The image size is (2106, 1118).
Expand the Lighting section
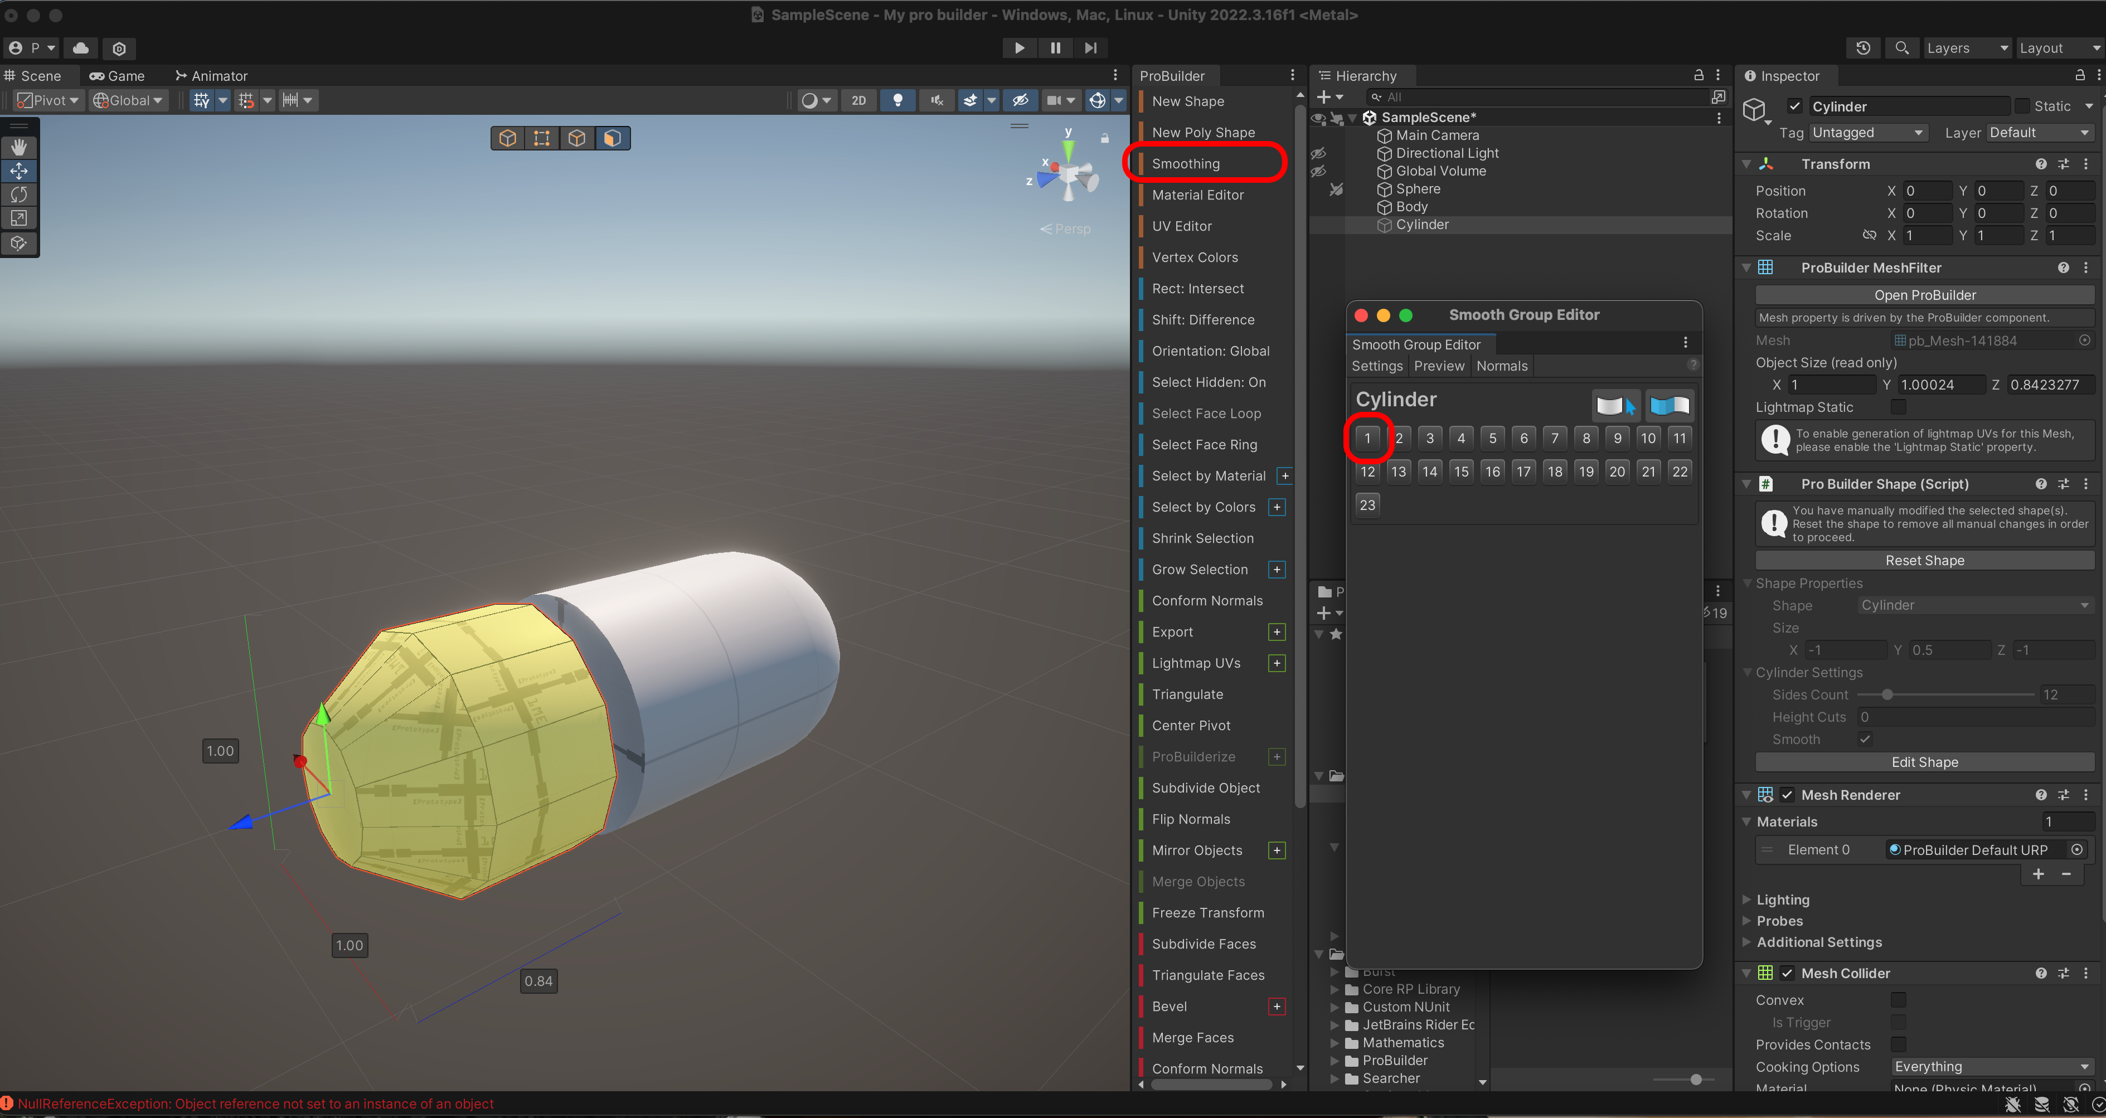[x=1782, y=899]
